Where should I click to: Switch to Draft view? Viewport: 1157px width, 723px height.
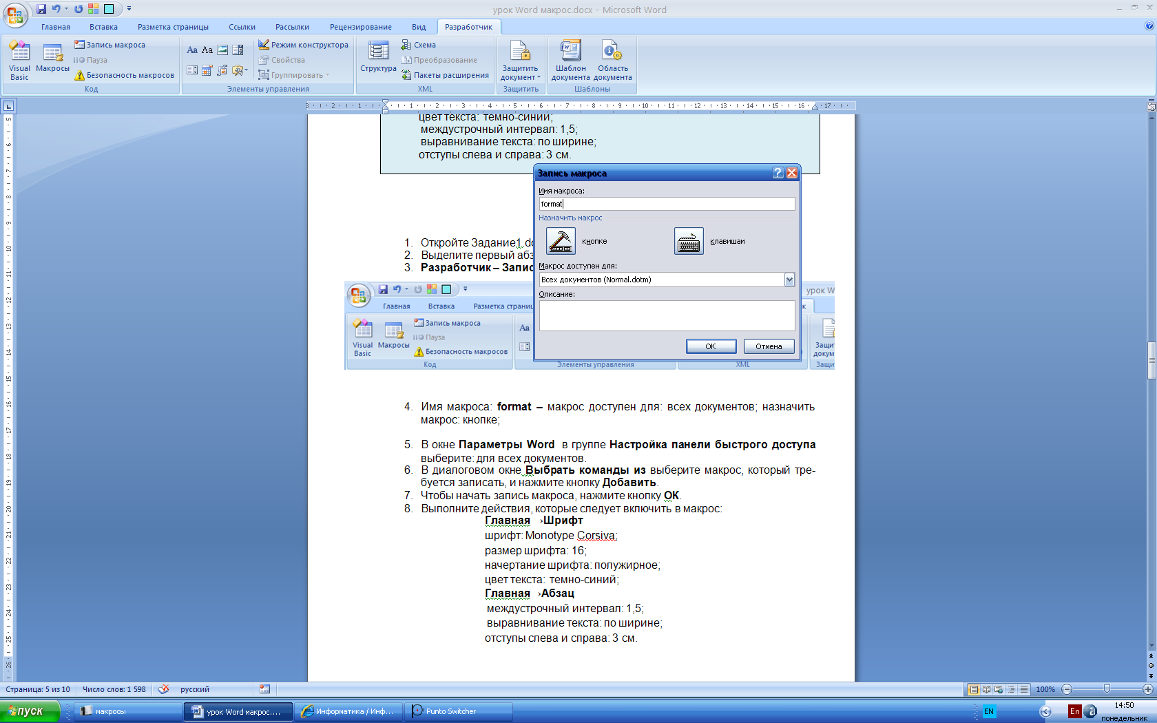click(x=1024, y=689)
